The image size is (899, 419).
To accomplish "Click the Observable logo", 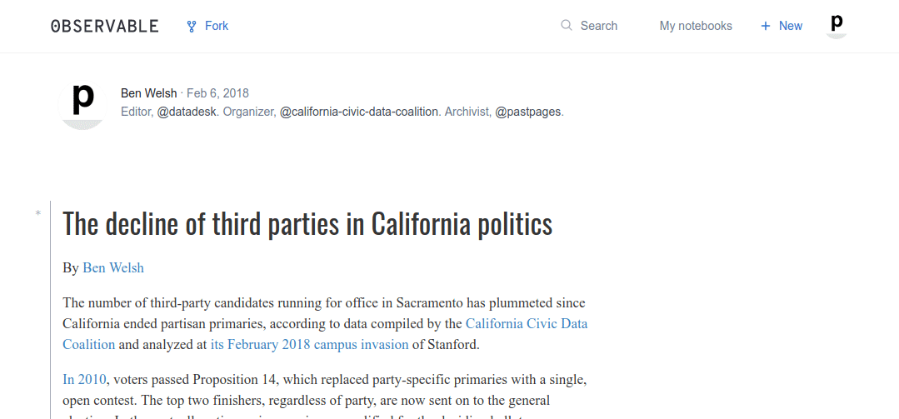I will [x=104, y=26].
